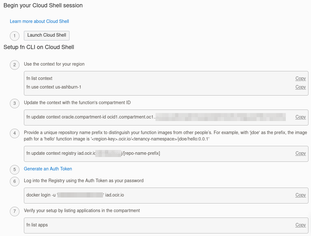Viewport: 311px width, 236px height.
Task: Click the step 7 number circle
Action: [15, 211]
